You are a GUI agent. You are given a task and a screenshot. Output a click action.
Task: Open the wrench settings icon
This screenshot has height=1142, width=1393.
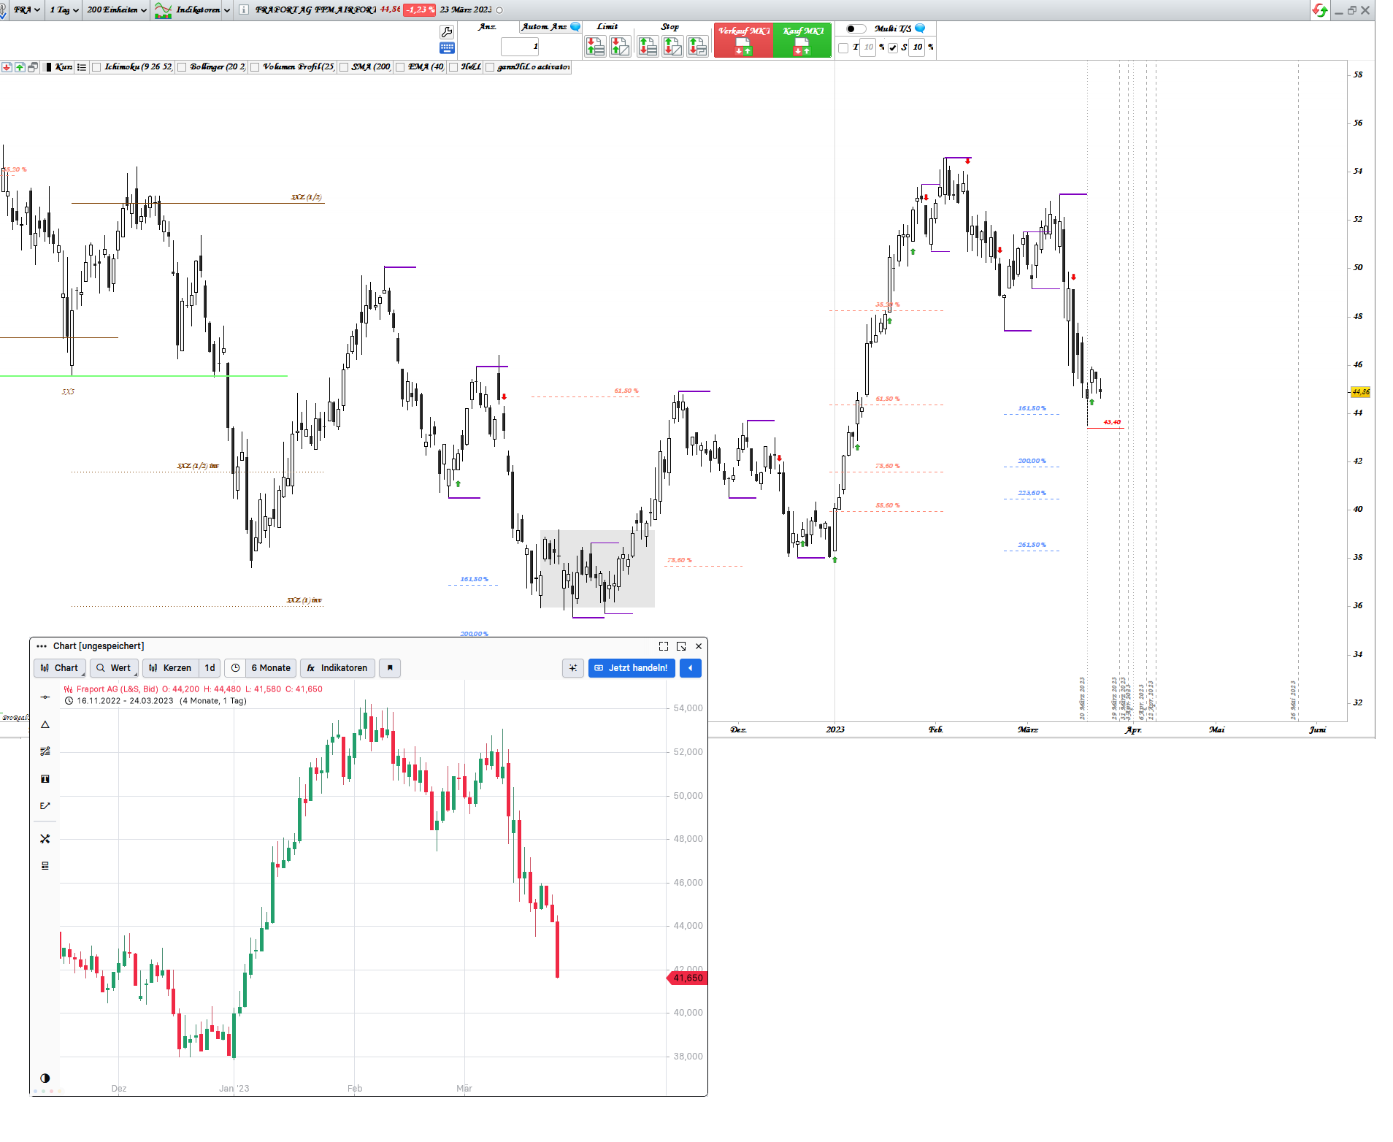point(447,31)
